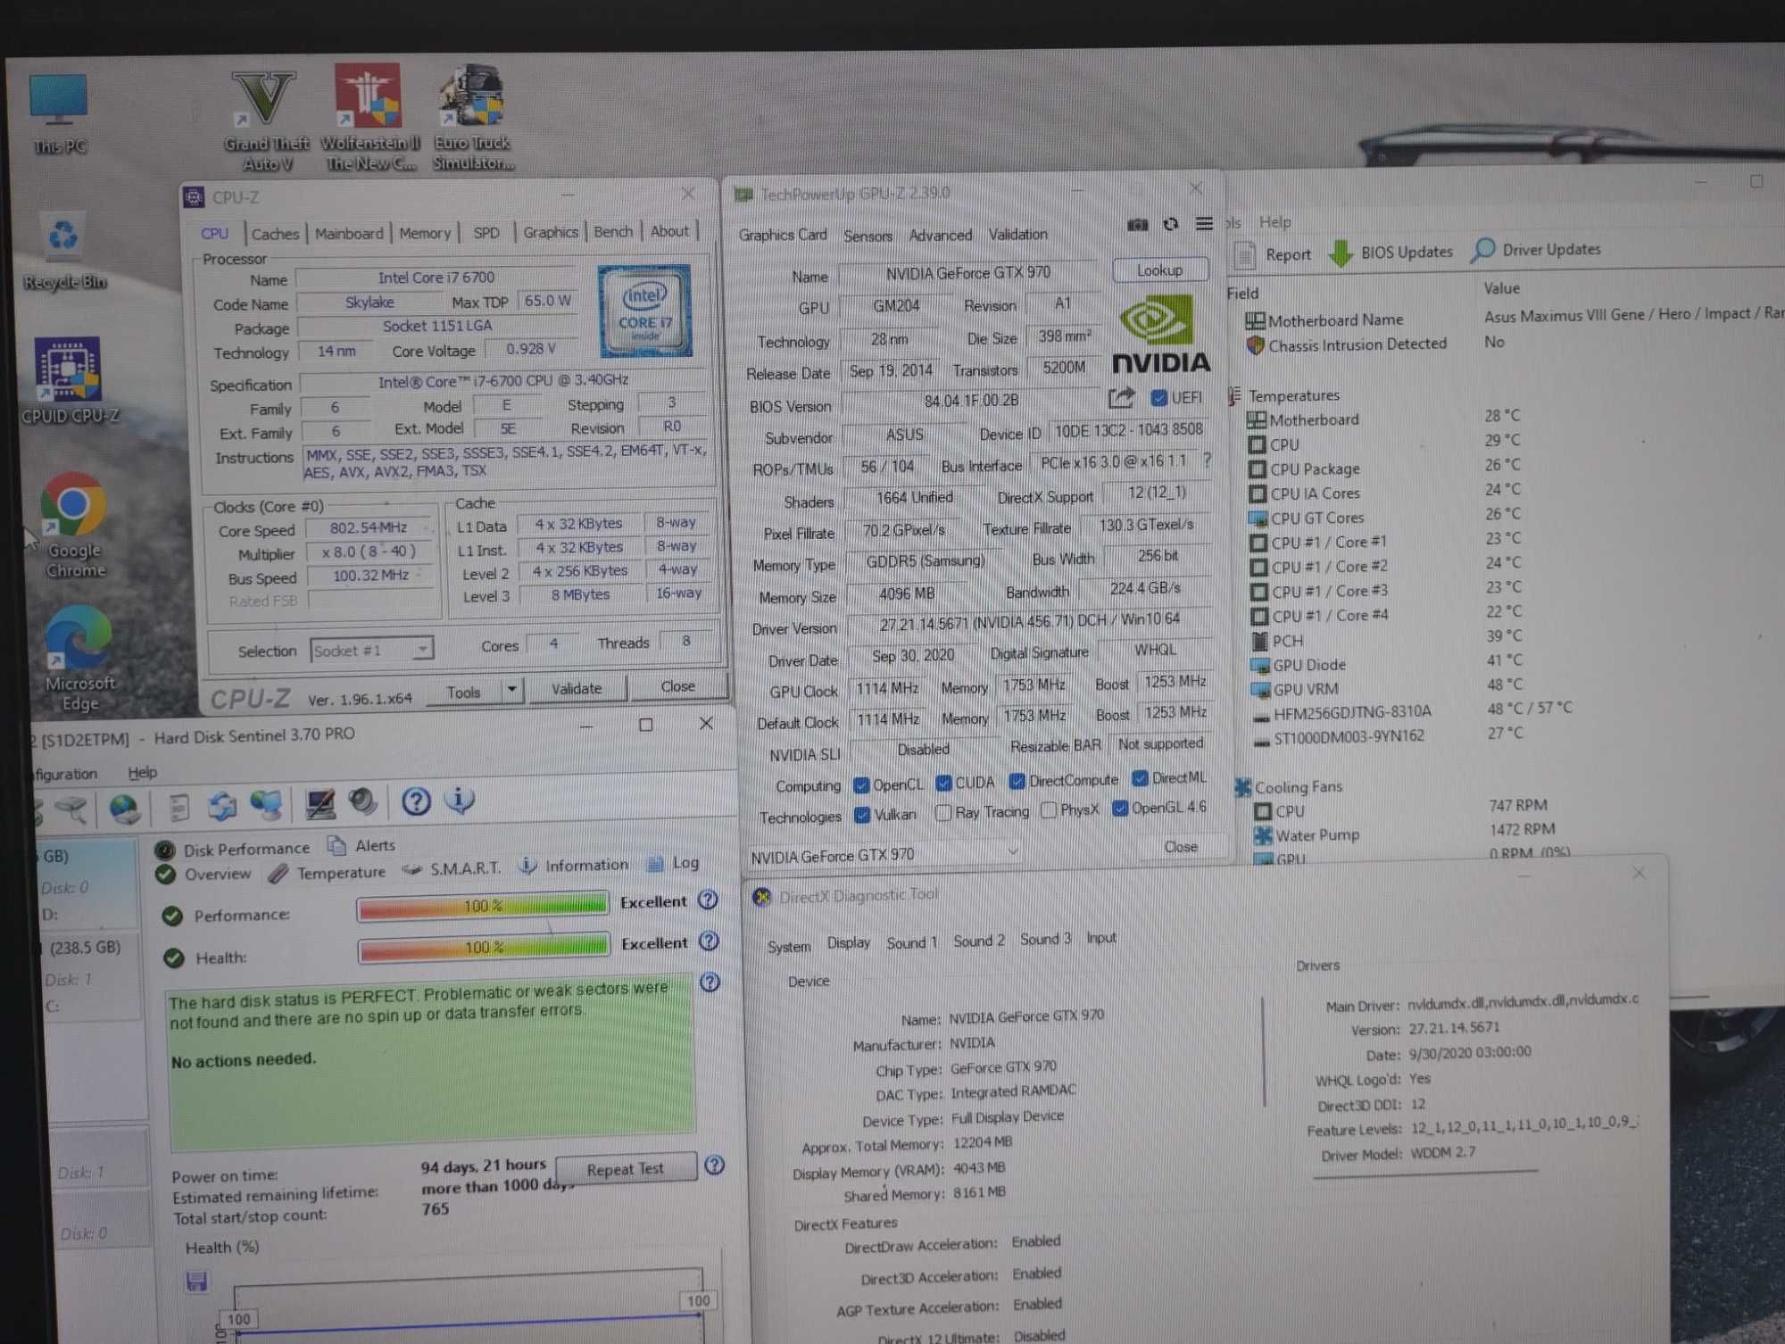Toggle UEFI checkbox in GPU-Z
Viewport: 1785px width, 1344px height.
pyautogui.click(x=1158, y=397)
